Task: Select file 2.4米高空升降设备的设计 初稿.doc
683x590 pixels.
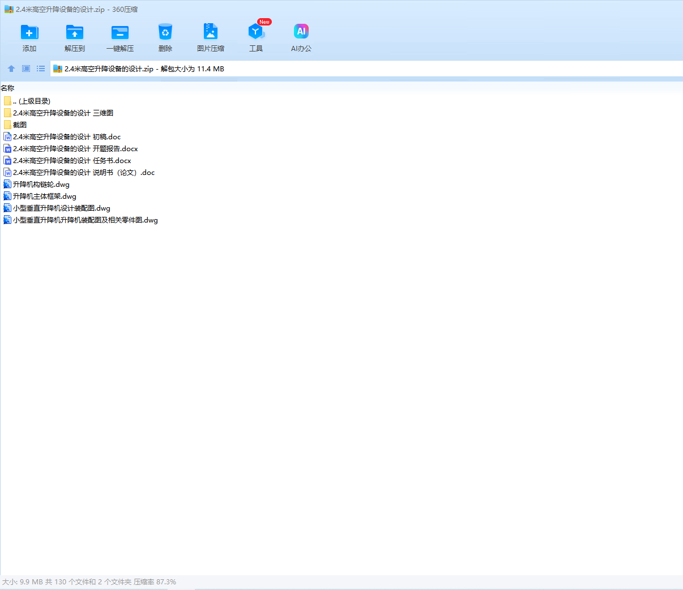Action: [x=67, y=136]
